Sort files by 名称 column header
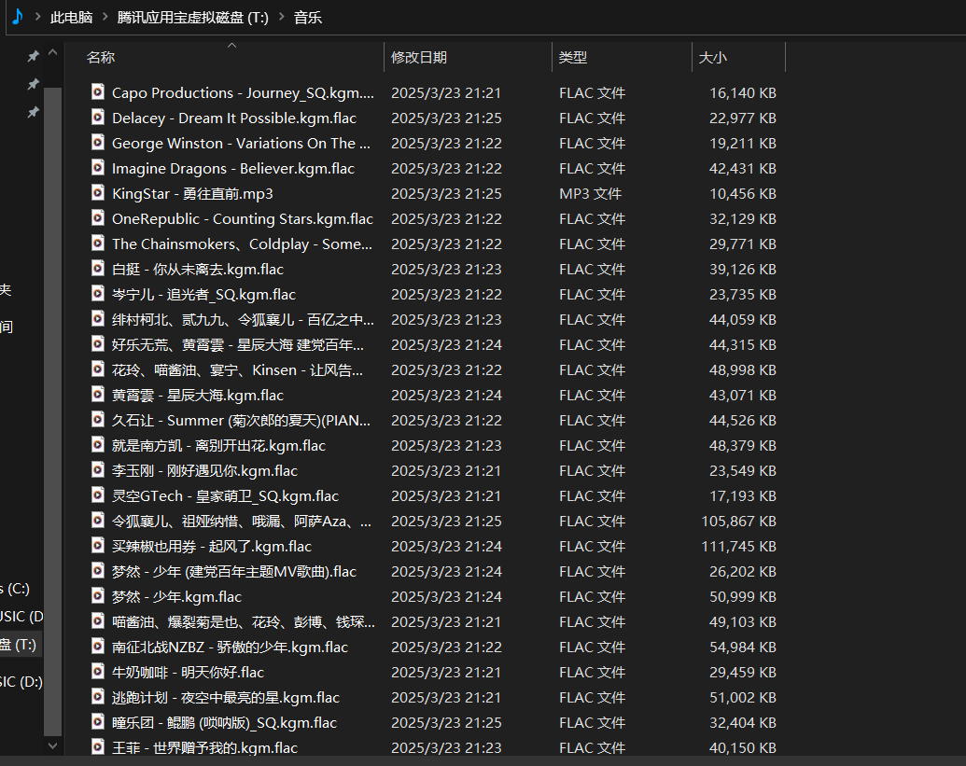The width and height of the screenshot is (966, 766). point(101,57)
